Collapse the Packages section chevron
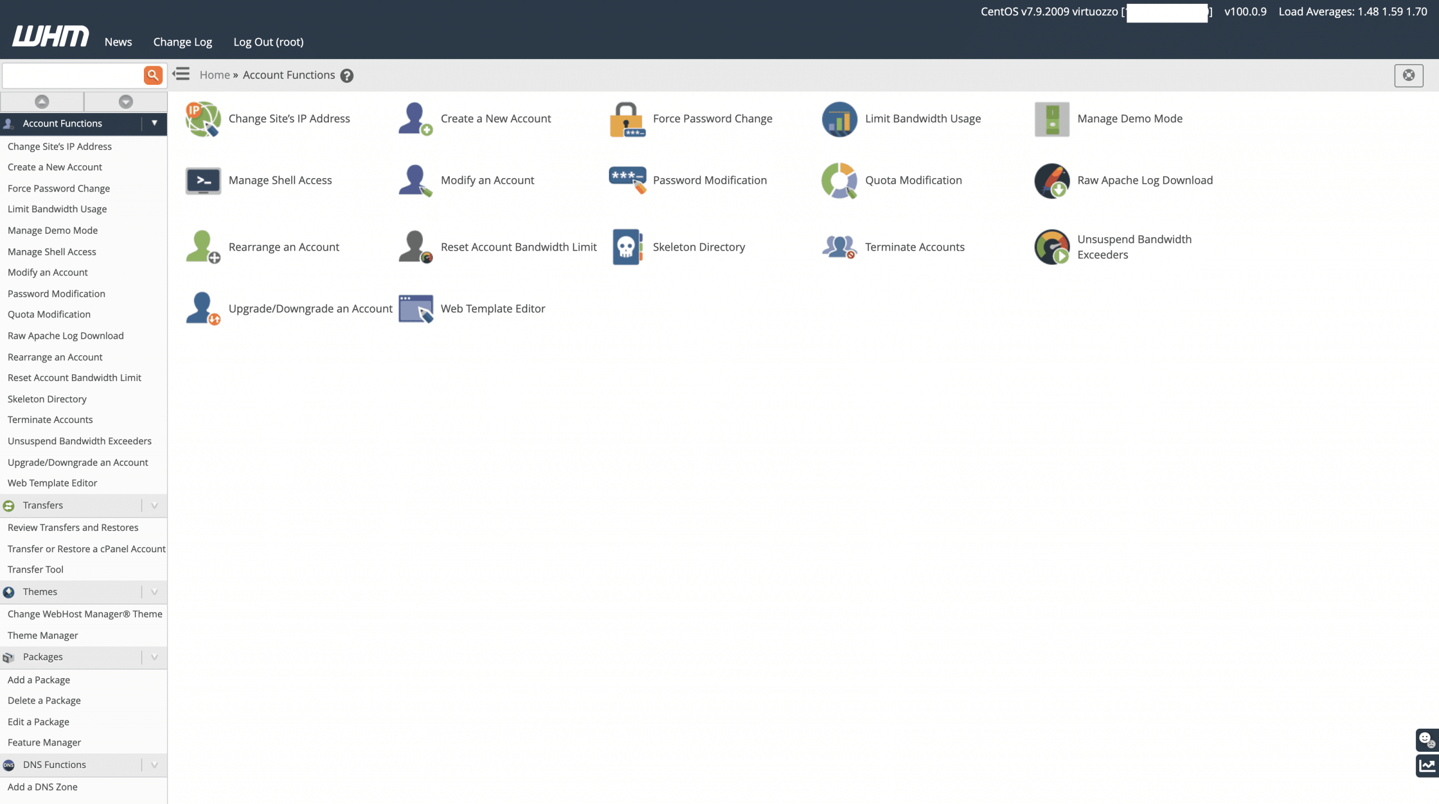 click(x=154, y=657)
